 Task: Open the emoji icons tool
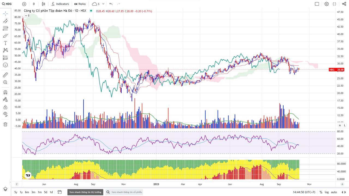(5, 65)
